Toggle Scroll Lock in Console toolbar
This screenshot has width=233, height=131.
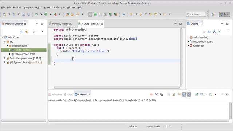coord(174,94)
